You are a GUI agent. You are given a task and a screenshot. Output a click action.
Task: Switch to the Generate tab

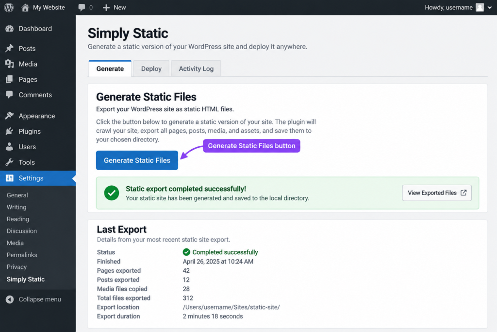click(x=110, y=69)
